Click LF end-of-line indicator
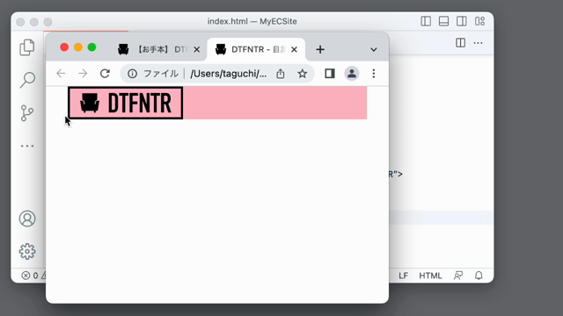Viewport: 563px width, 316px height. (403, 276)
